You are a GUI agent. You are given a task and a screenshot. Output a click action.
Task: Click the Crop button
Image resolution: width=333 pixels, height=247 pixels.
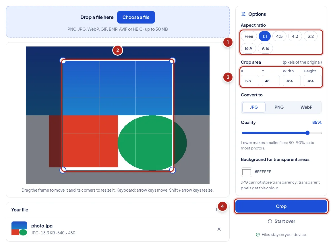[x=281, y=206]
